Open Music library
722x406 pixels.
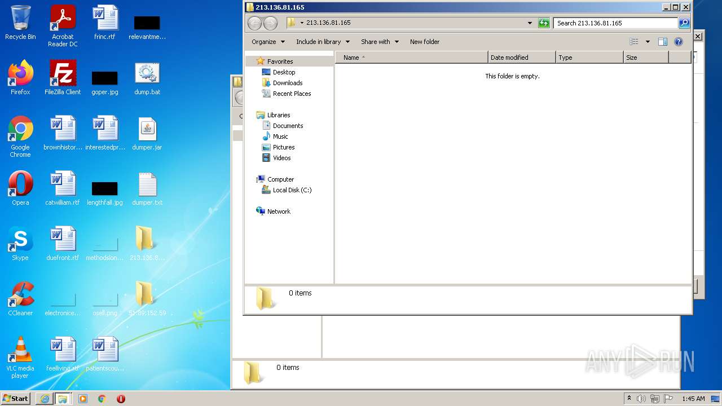pyautogui.click(x=280, y=136)
